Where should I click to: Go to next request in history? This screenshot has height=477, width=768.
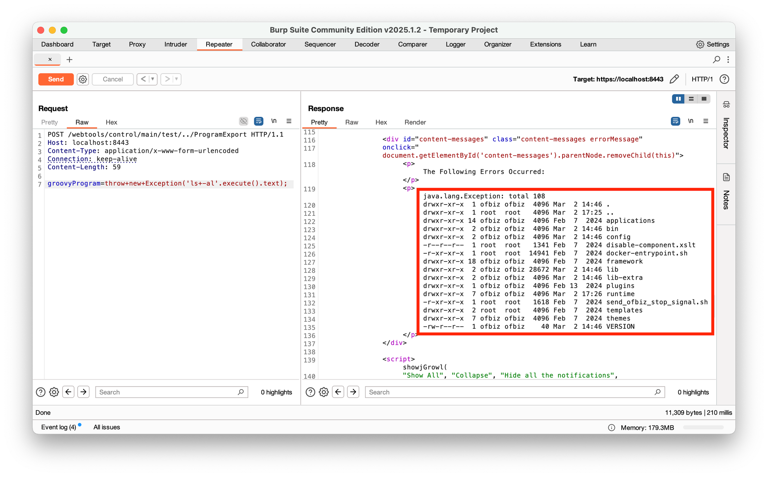coord(167,79)
